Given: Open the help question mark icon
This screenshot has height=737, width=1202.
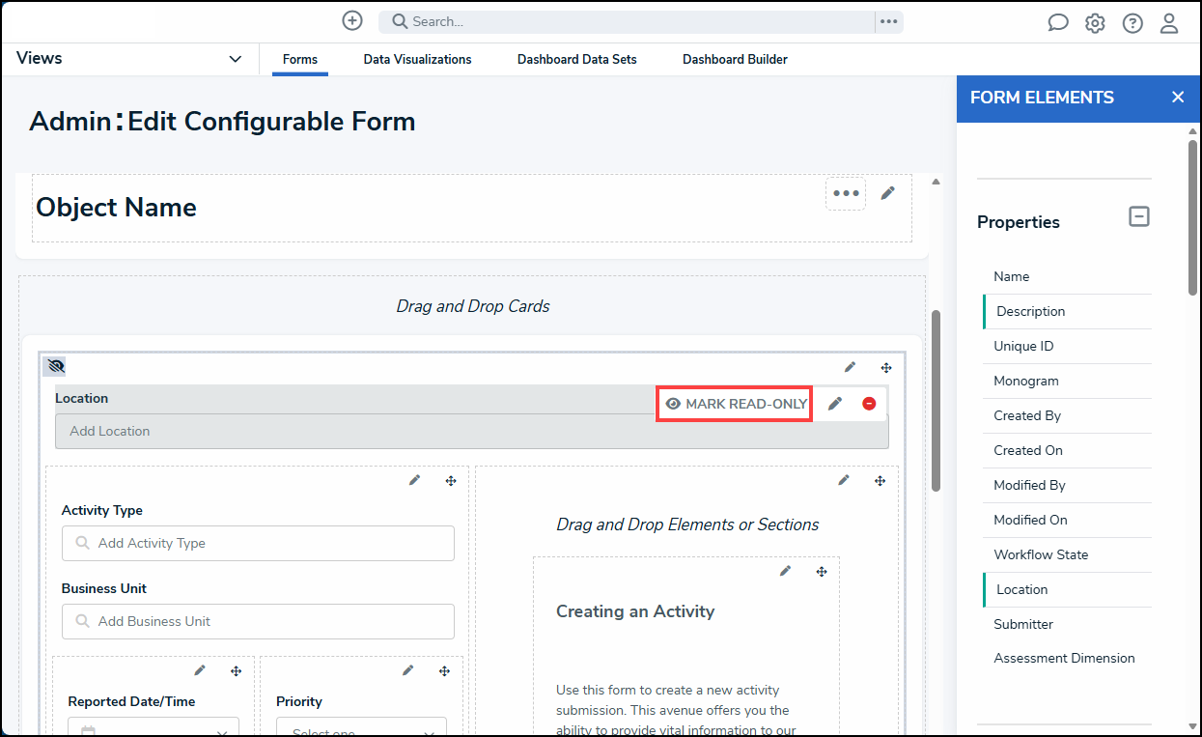Looking at the screenshot, I should tap(1132, 23).
